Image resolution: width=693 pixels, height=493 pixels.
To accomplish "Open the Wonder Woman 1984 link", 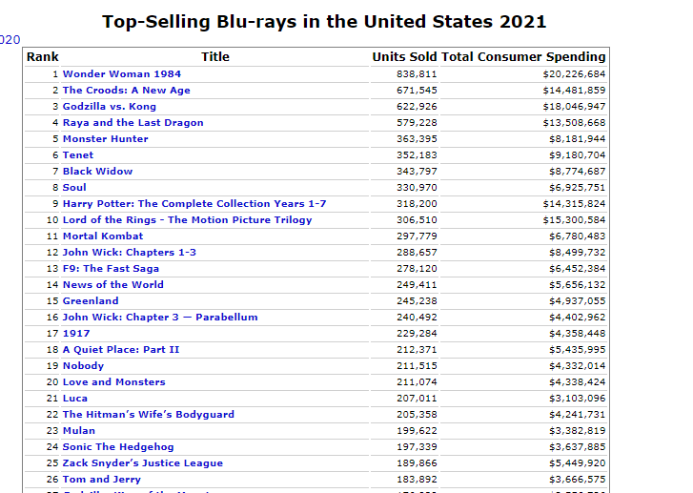I will [x=122, y=73].
